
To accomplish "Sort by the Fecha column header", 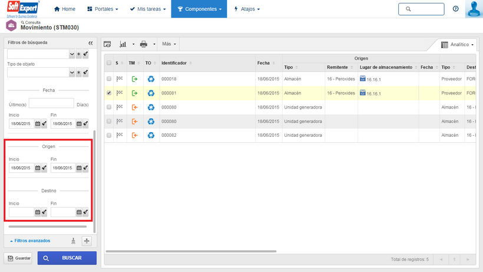I will (266, 63).
